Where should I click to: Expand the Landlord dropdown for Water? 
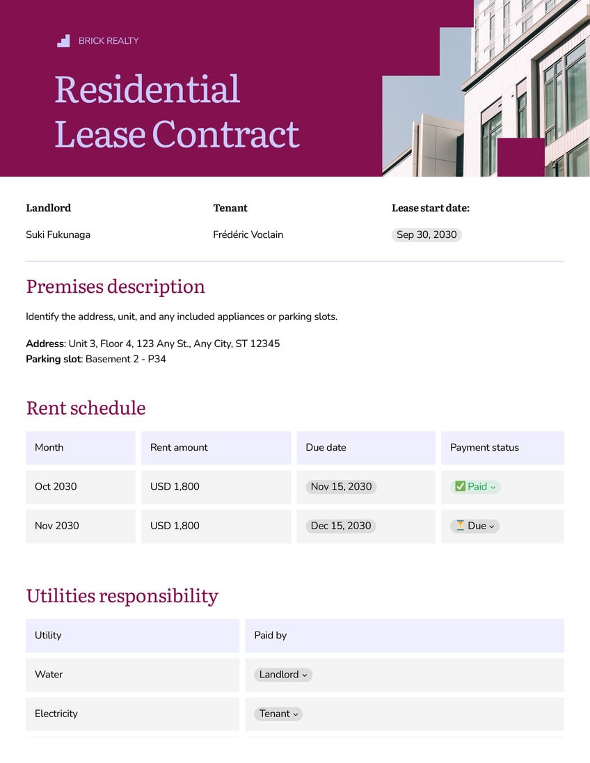tap(283, 675)
